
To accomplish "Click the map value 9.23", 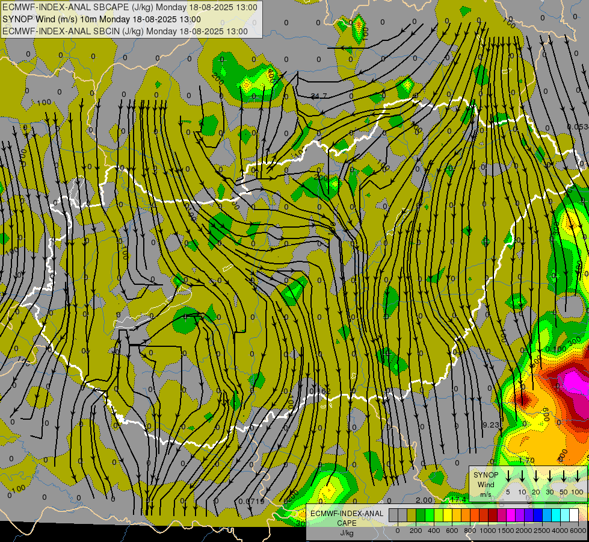I will pos(491,425).
